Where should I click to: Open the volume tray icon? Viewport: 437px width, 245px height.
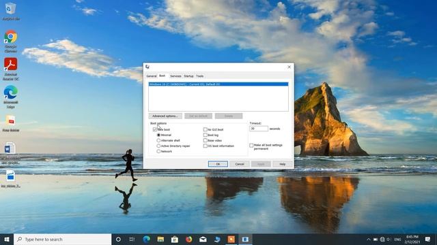[x=389, y=240]
